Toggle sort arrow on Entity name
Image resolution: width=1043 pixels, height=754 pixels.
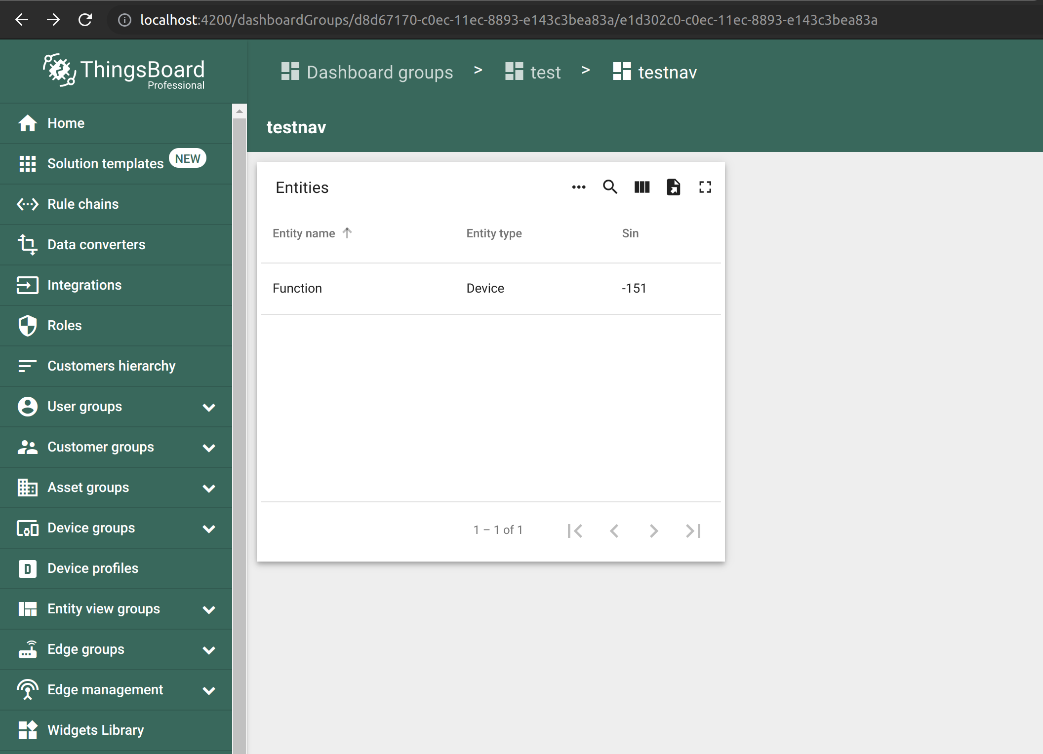tap(347, 233)
